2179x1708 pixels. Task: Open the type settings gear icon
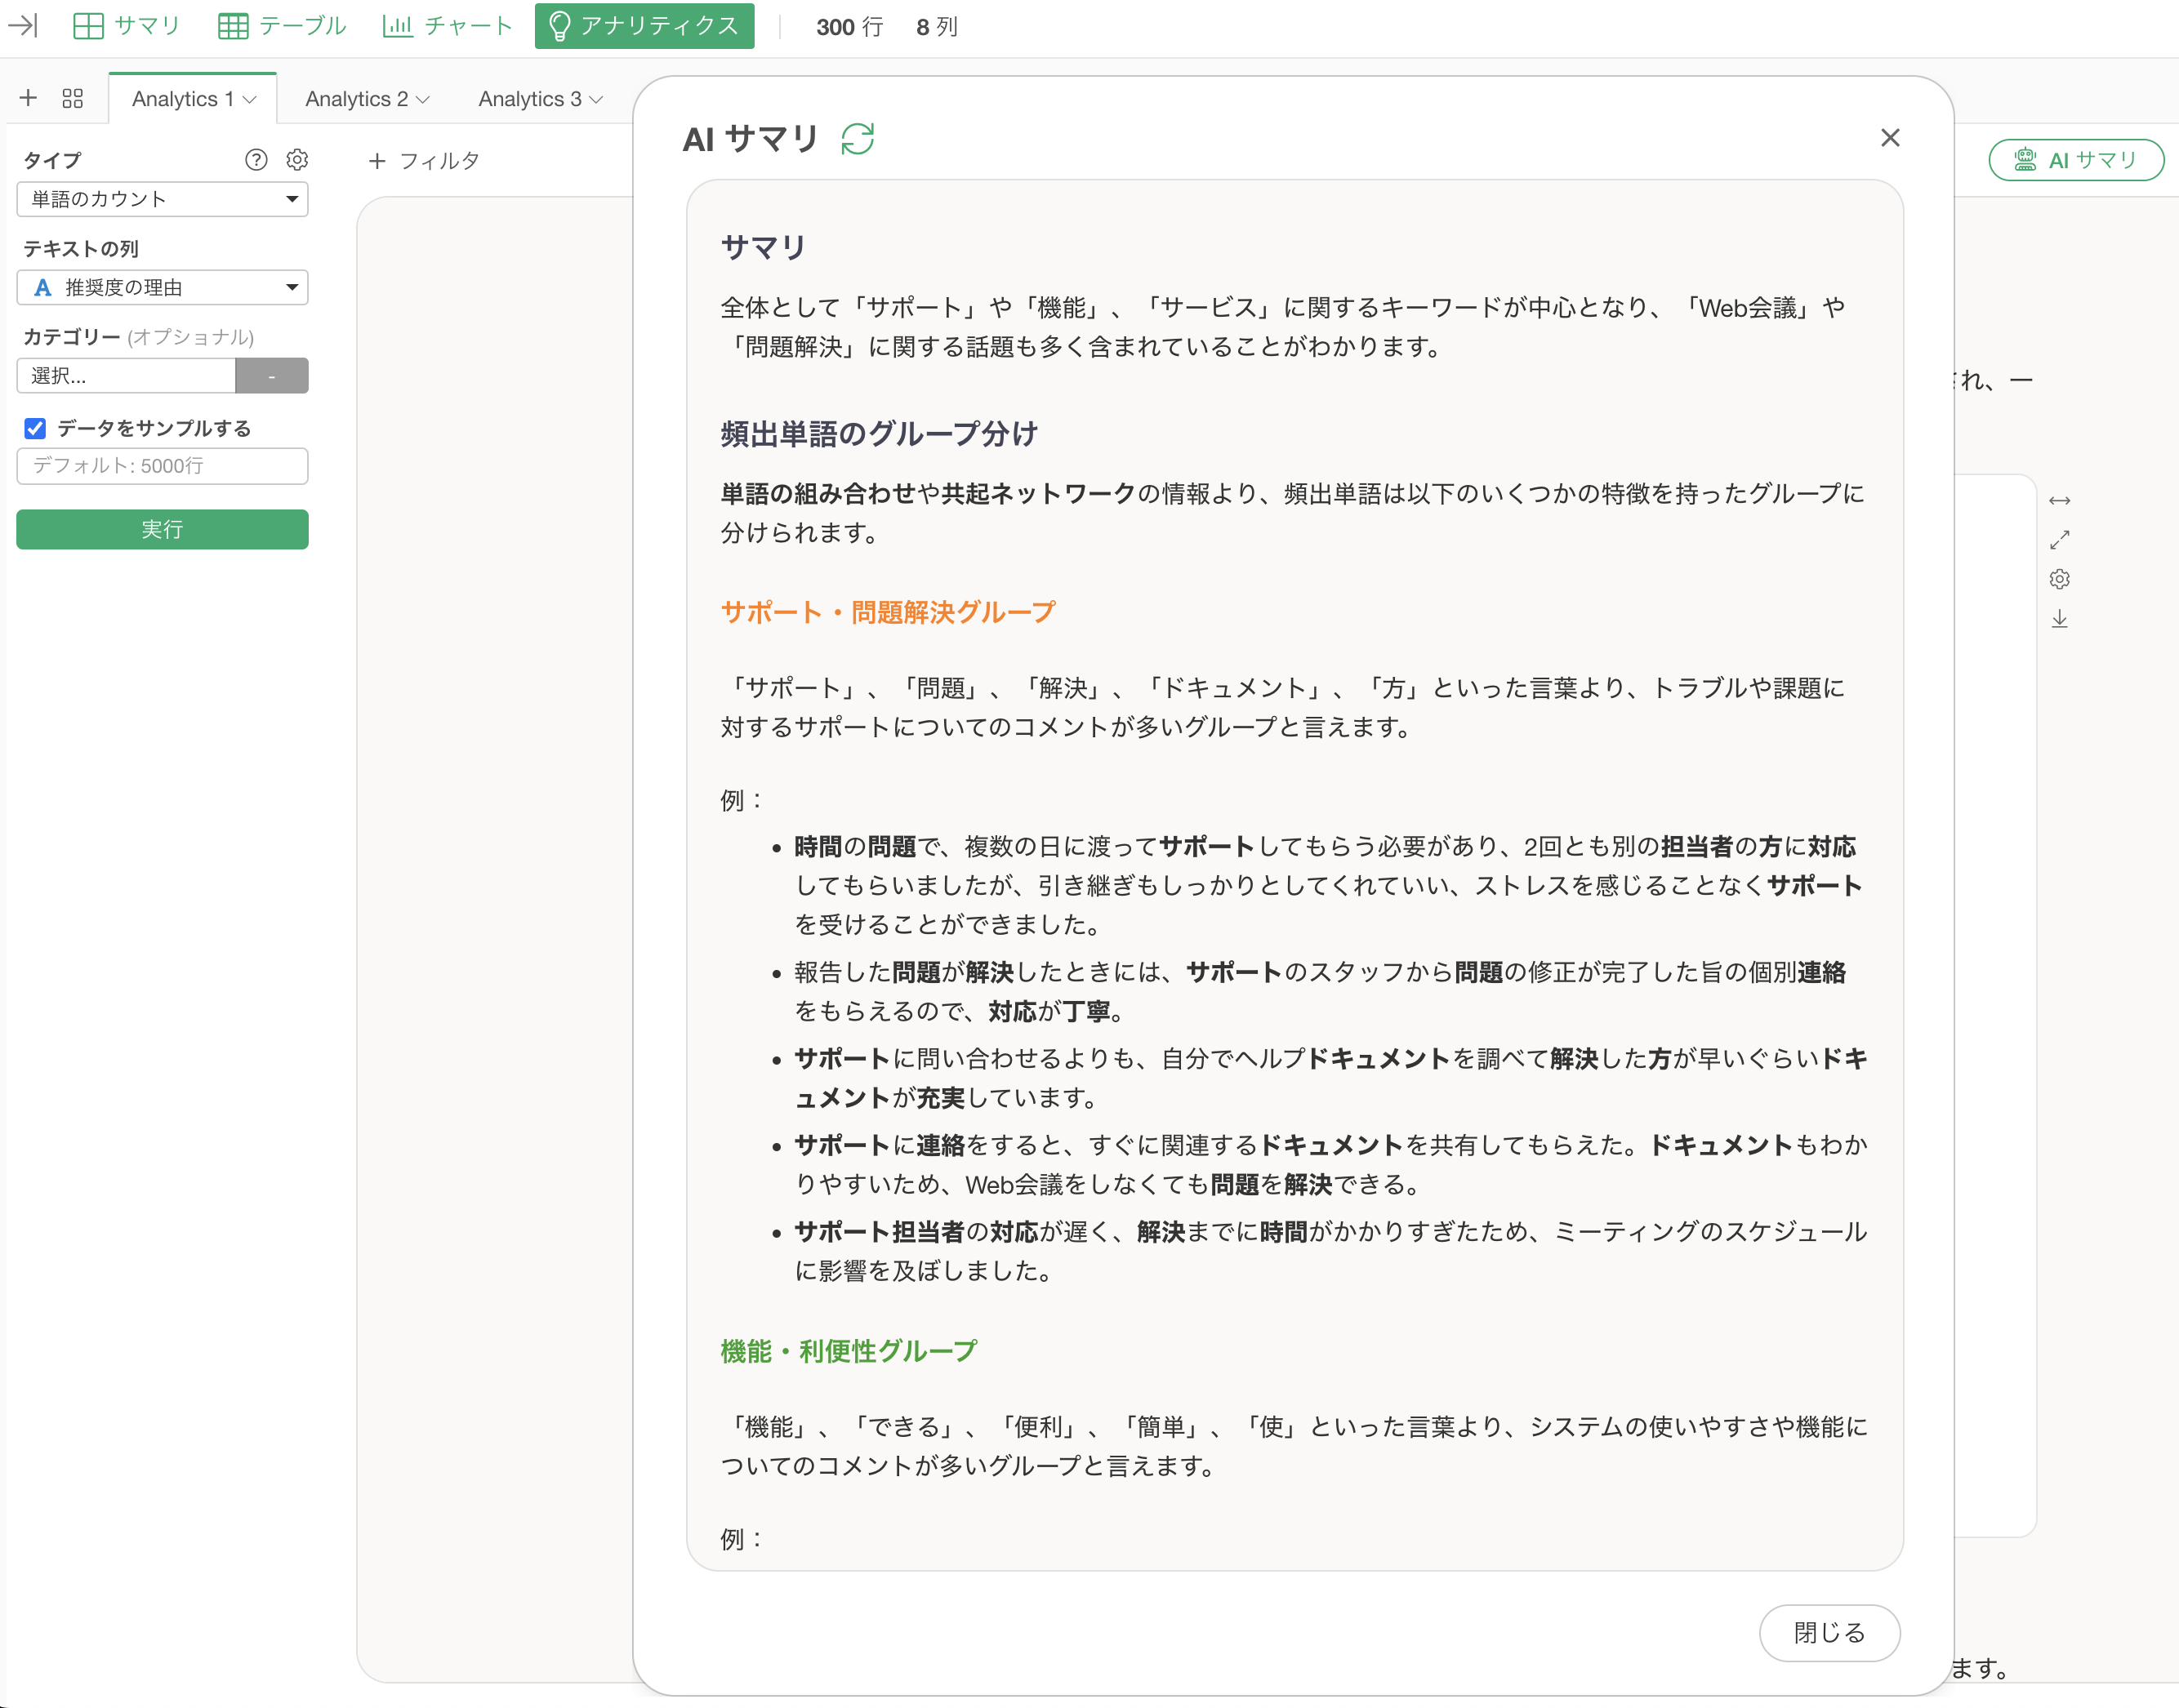pos(297,160)
